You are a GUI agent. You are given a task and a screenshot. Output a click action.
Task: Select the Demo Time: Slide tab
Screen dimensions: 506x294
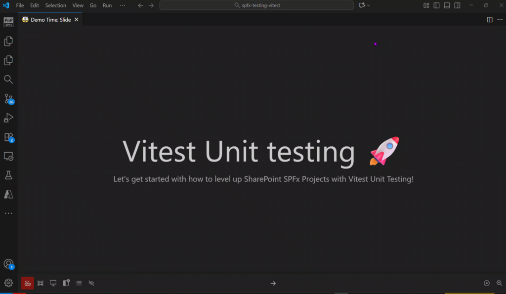(x=50, y=20)
